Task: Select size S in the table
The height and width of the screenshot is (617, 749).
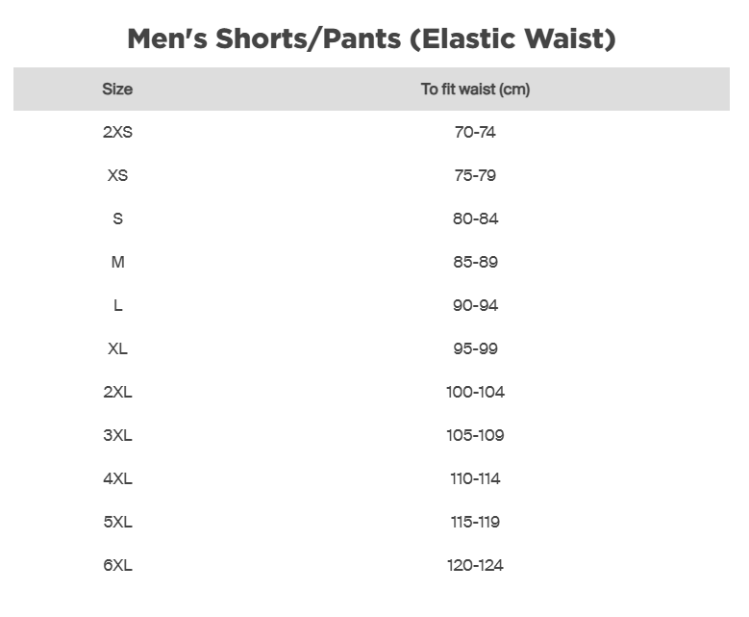Action: (x=117, y=219)
